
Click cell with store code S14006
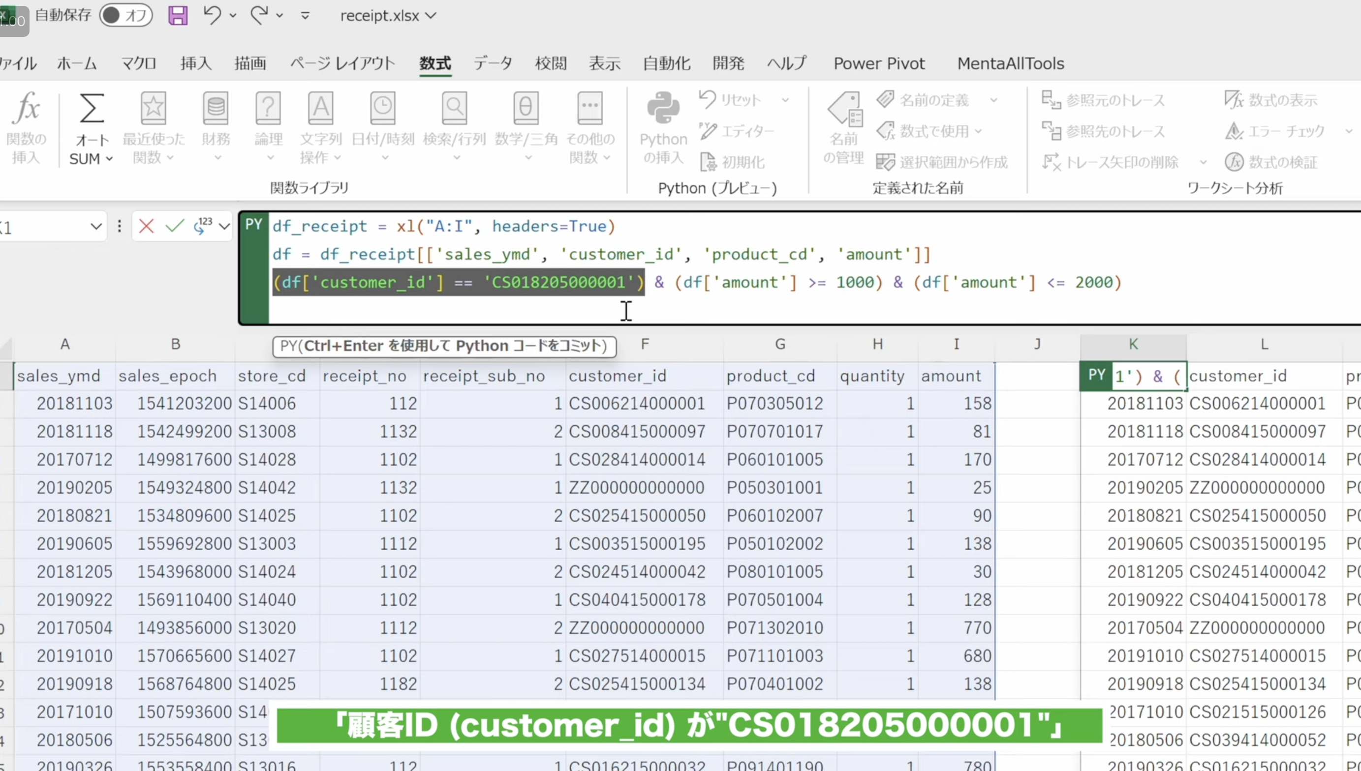(x=277, y=404)
